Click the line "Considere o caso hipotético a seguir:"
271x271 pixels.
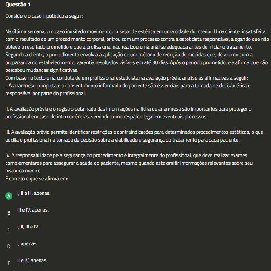(45, 16)
